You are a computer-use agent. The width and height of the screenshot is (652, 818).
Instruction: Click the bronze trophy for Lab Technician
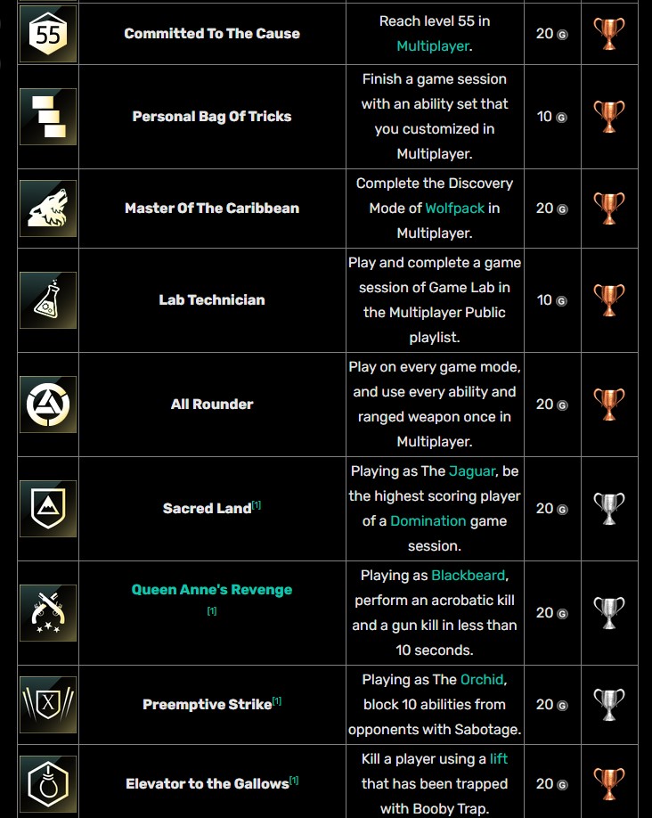(609, 300)
